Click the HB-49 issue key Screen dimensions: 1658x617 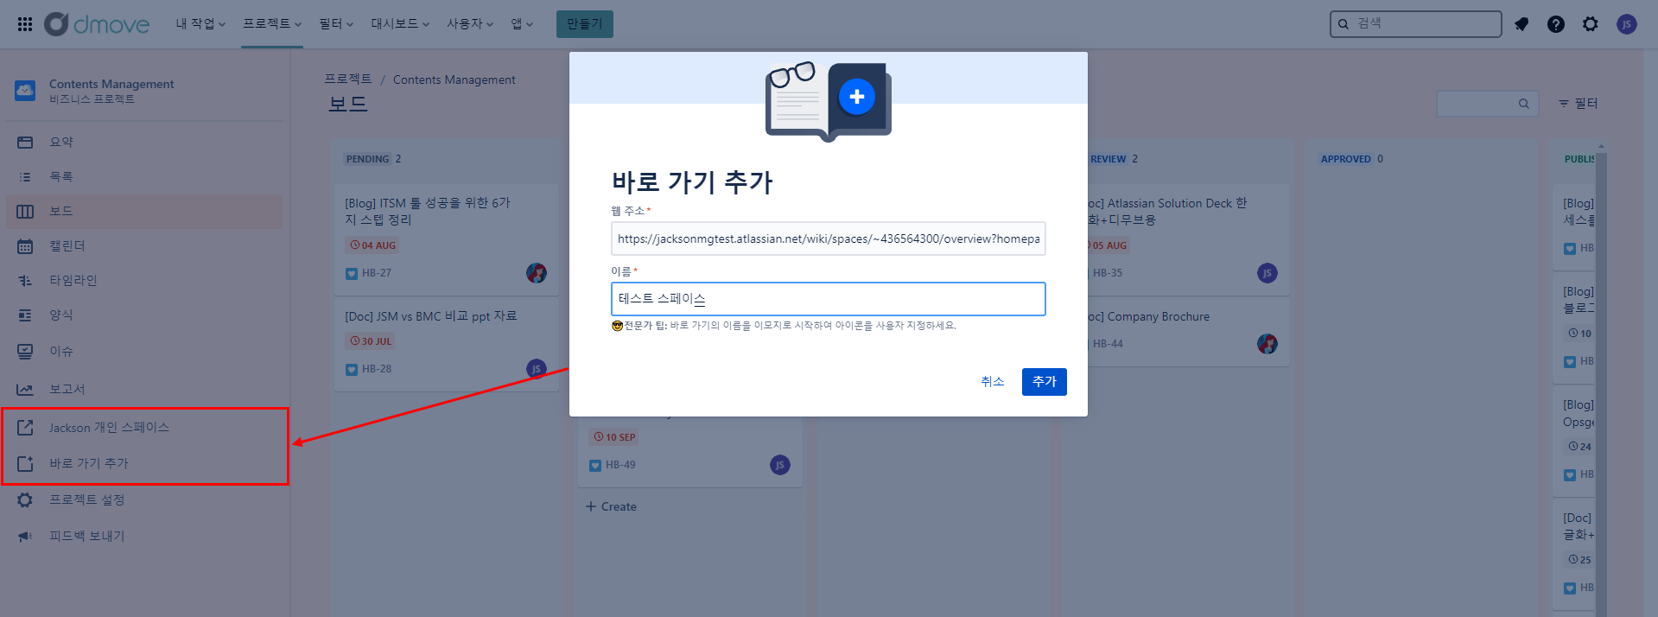pyautogui.click(x=620, y=465)
